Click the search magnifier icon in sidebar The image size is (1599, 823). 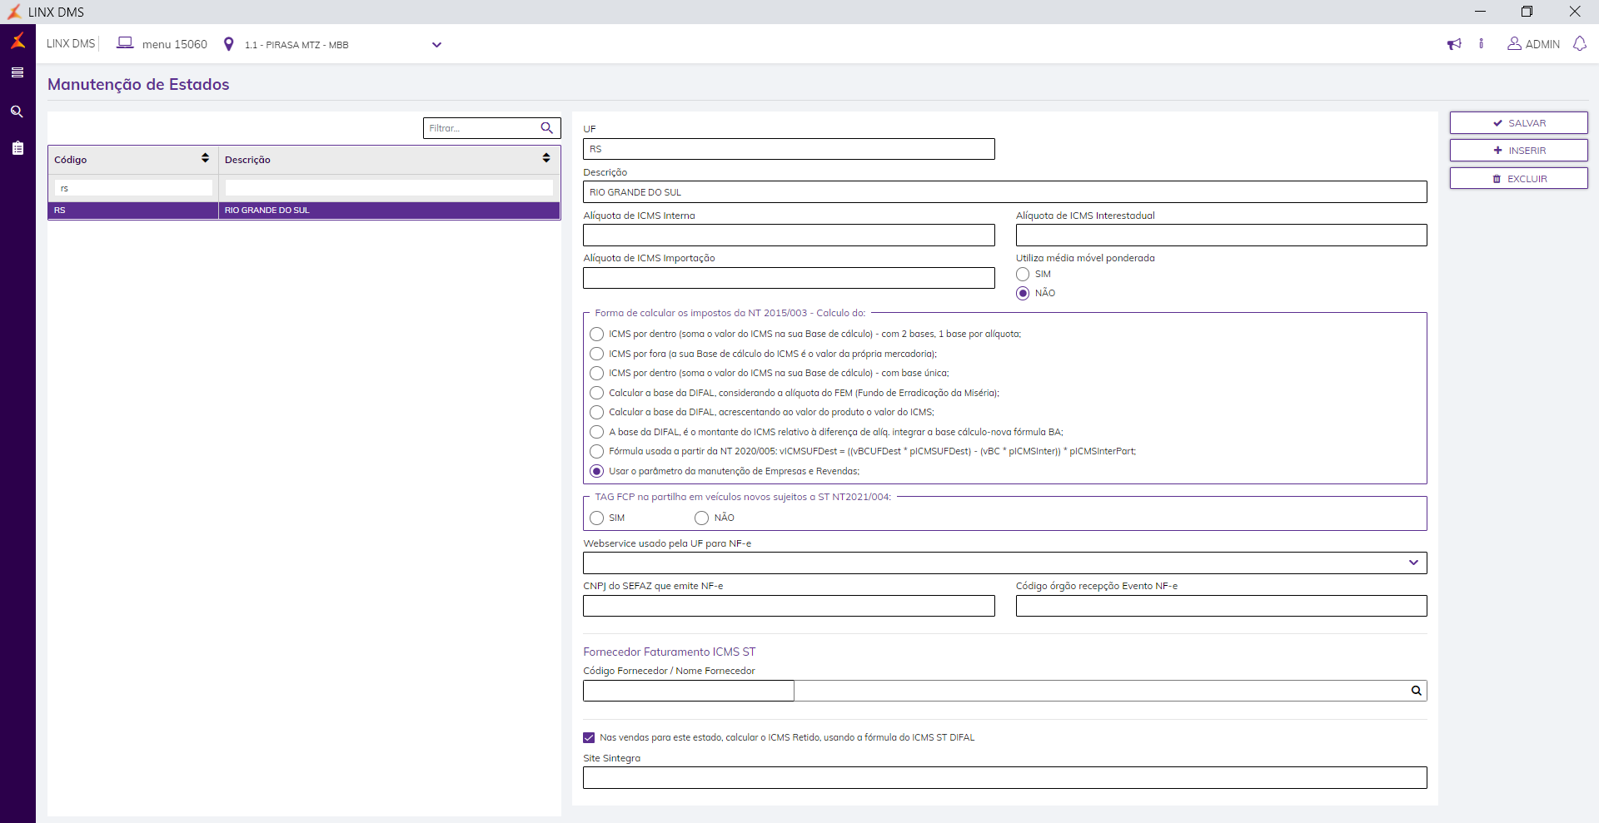coord(17,112)
